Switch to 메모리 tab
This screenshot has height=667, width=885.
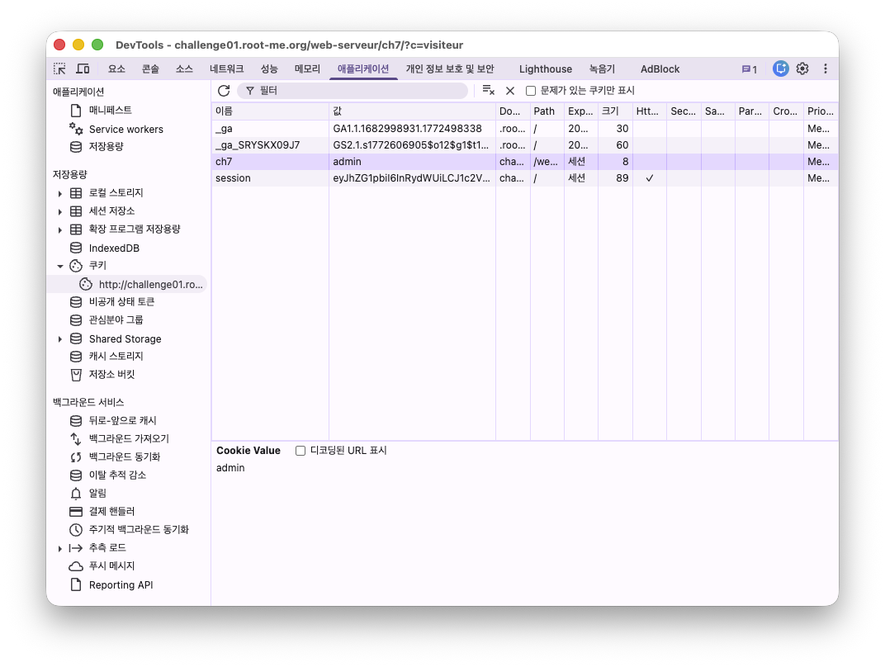tap(307, 69)
